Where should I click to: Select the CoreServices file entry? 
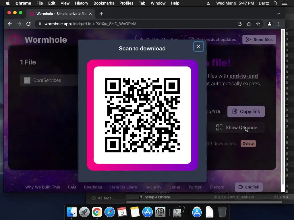tap(49, 80)
